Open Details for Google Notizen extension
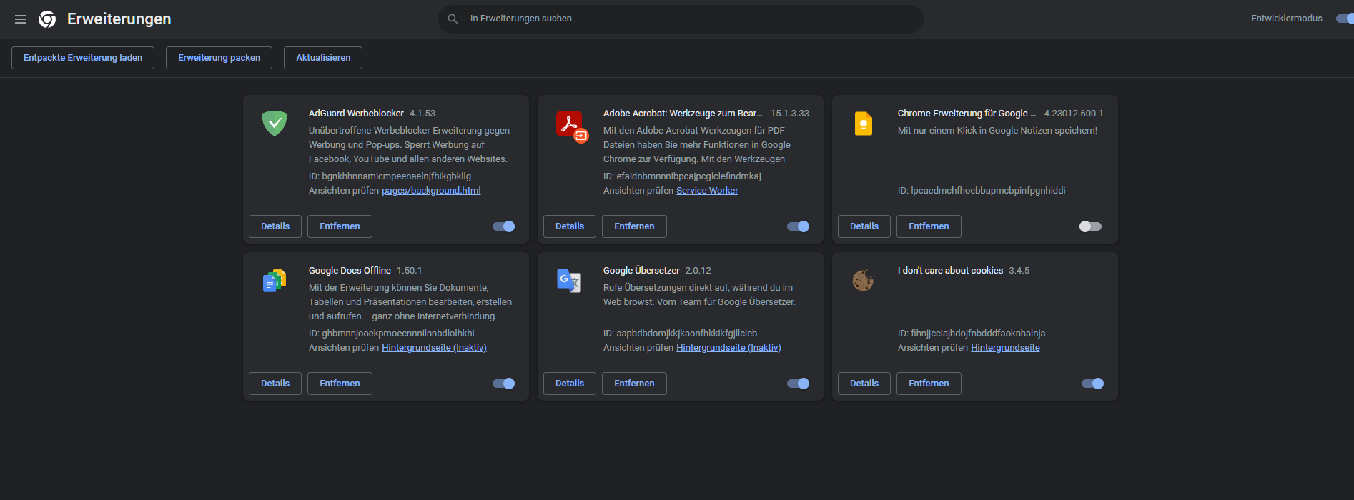This screenshot has width=1354, height=500. (x=864, y=226)
